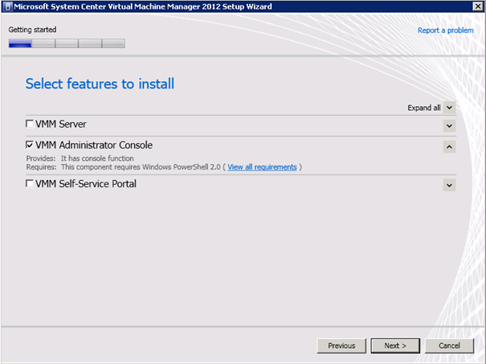The width and height of the screenshot is (486, 364).
Task: Click the Expand all chevron button
Action: click(x=449, y=108)
